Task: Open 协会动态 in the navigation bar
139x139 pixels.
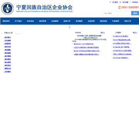Action: point(31,21)
